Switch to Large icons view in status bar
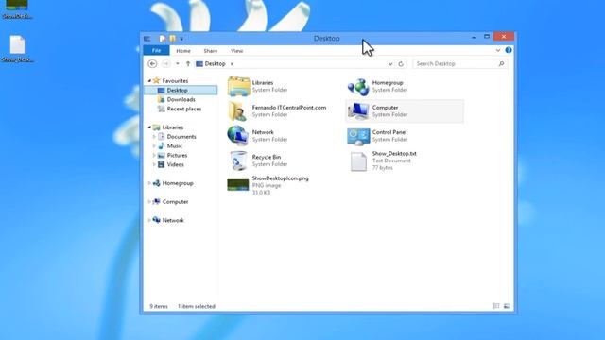The width and height of the screenshot is (605, 340). tap(507, 306)
